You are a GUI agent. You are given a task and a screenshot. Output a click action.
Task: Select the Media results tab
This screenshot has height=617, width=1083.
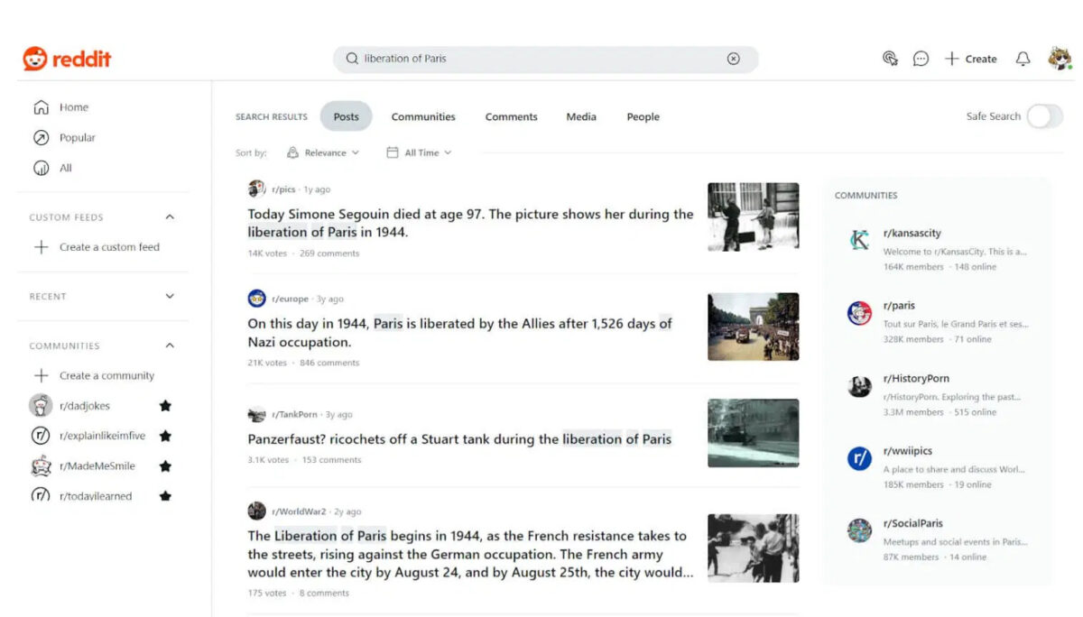coord(580,116)
